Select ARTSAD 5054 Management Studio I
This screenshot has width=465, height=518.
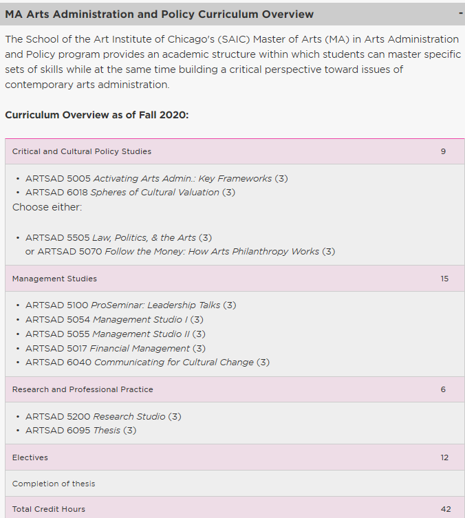(114, 319)
